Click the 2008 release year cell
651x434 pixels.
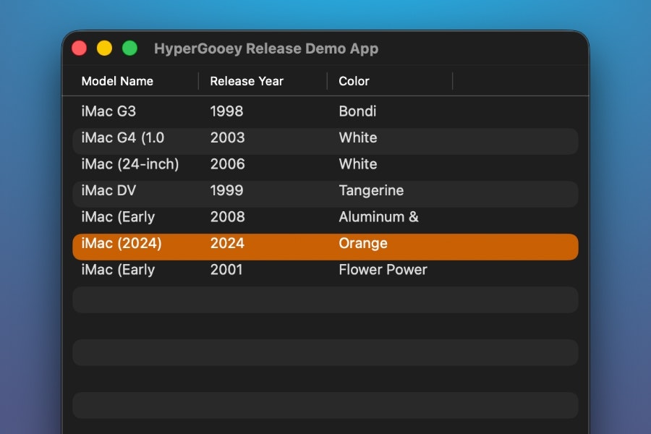click(228, 217)
